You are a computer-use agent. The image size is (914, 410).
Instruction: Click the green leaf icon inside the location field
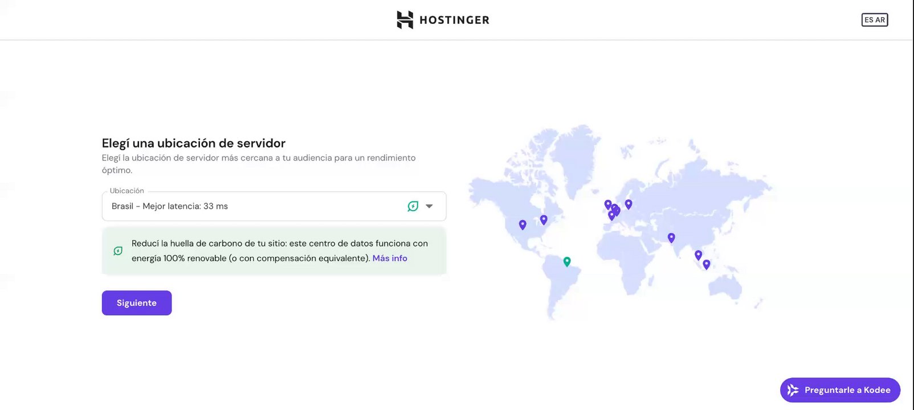point(413,206)
